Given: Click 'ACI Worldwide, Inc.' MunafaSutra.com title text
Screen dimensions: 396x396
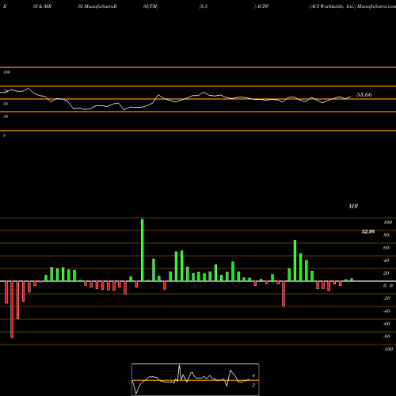Looking at the screenshot, I should point(352,6).
